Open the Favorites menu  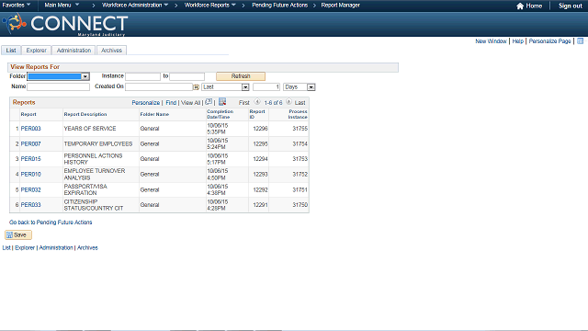click(17, 6)
